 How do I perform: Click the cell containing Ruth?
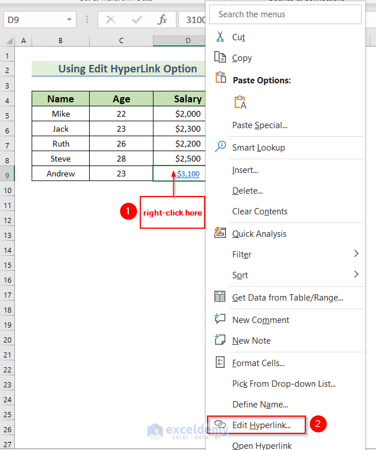coord(60,144)
